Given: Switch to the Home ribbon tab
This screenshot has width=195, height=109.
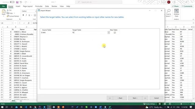Looking at the screenshot, I should pyautogui.click(x=11, y=6).
